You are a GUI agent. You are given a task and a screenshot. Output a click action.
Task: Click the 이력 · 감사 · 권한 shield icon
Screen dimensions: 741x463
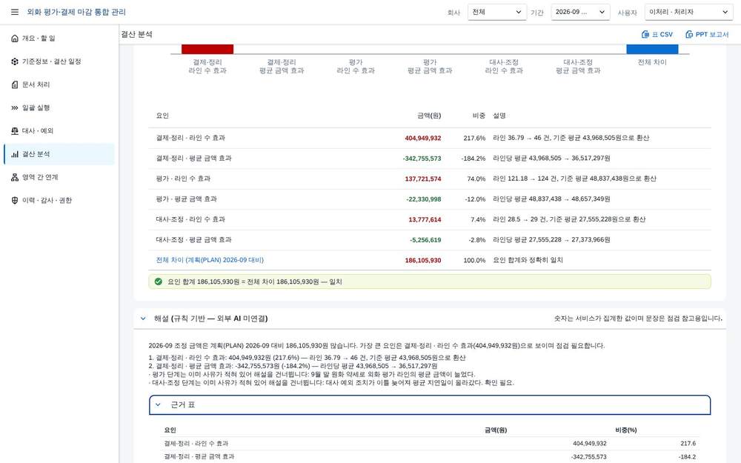pyautogui.click(x=15, y=200)
